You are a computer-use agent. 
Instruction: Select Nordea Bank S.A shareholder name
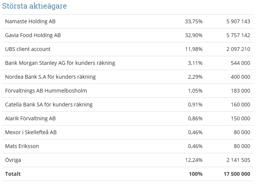[50, 77]
